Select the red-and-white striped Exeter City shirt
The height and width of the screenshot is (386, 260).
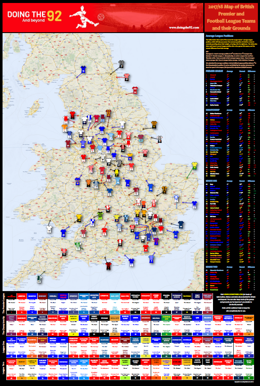point(64,252)
